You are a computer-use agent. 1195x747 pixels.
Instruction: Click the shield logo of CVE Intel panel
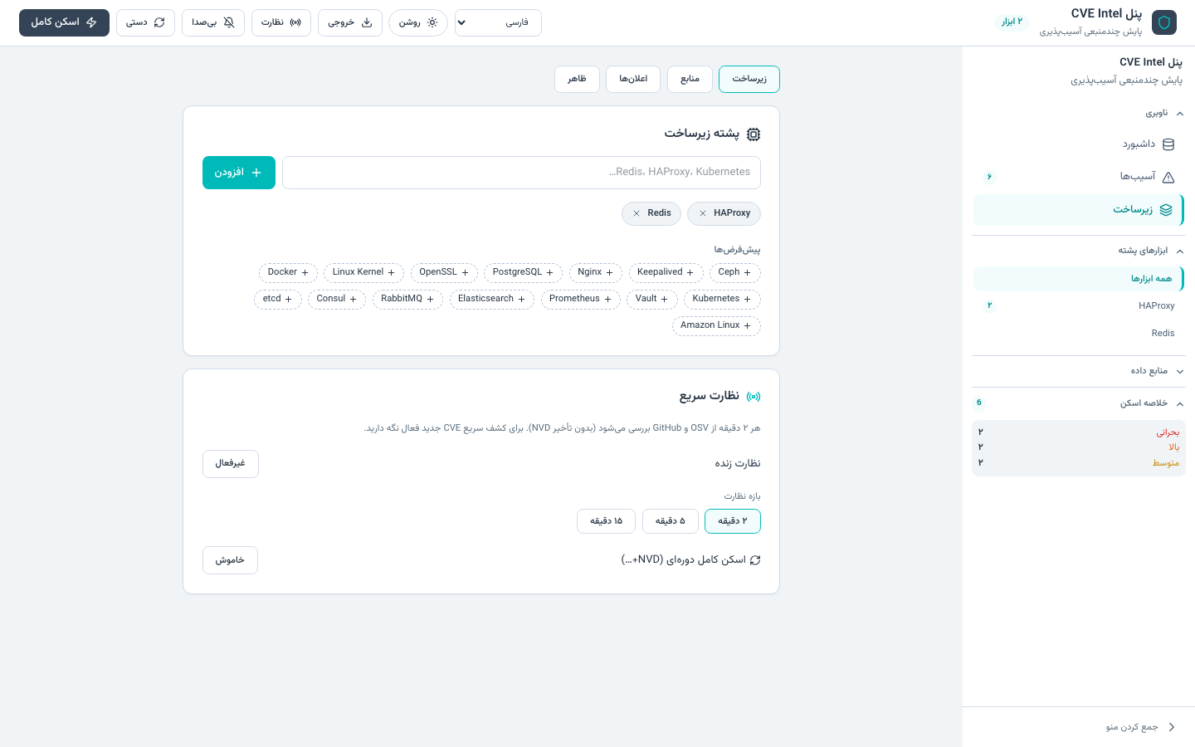click(x=1164, y=22)
